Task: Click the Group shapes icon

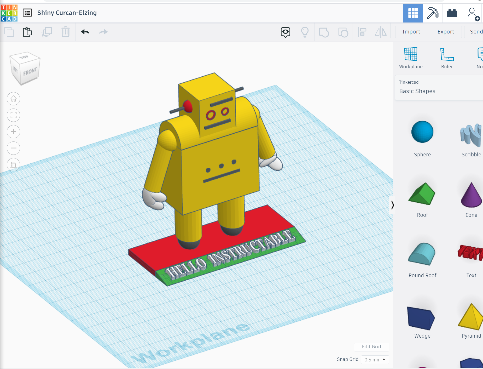Action: click(x=324, y=32)
